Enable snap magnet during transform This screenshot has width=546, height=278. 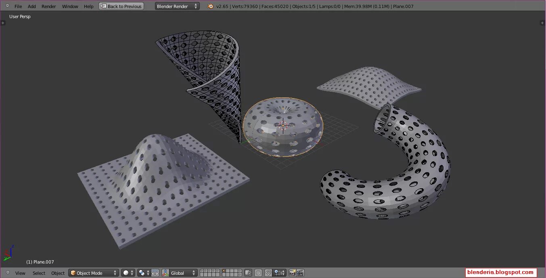click(268, 273)
